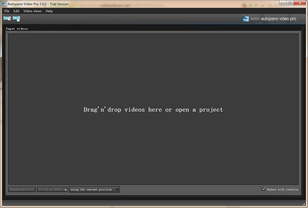Open the File menu
This screenshot has height=208, width=308.
pos(7,11)
